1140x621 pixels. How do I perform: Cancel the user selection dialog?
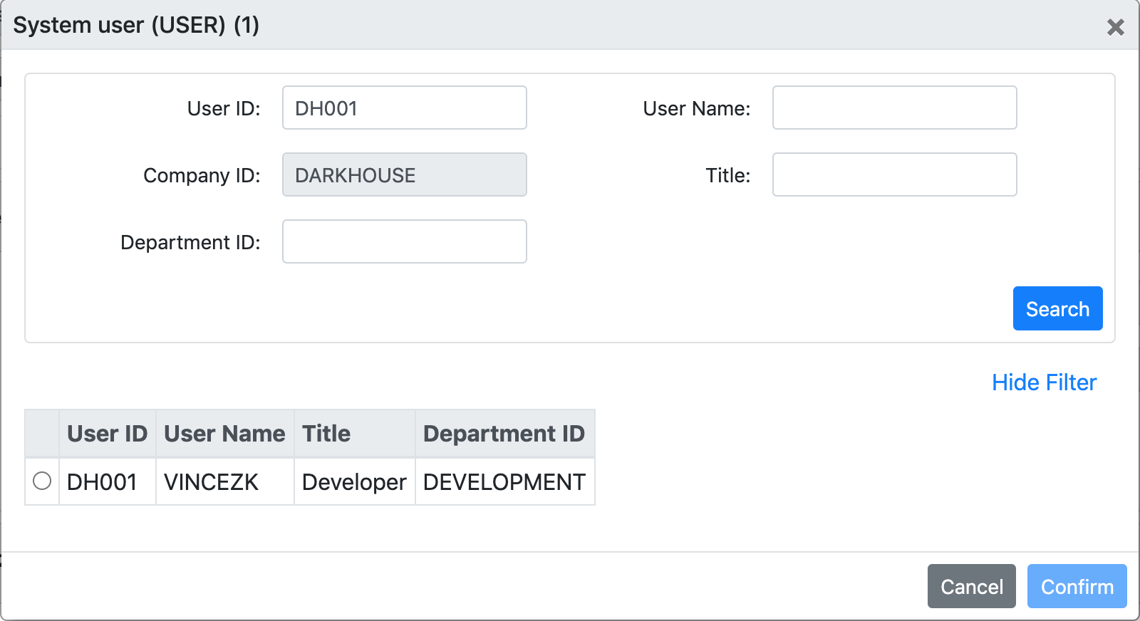pyautogui.click(x=971, y=586)
